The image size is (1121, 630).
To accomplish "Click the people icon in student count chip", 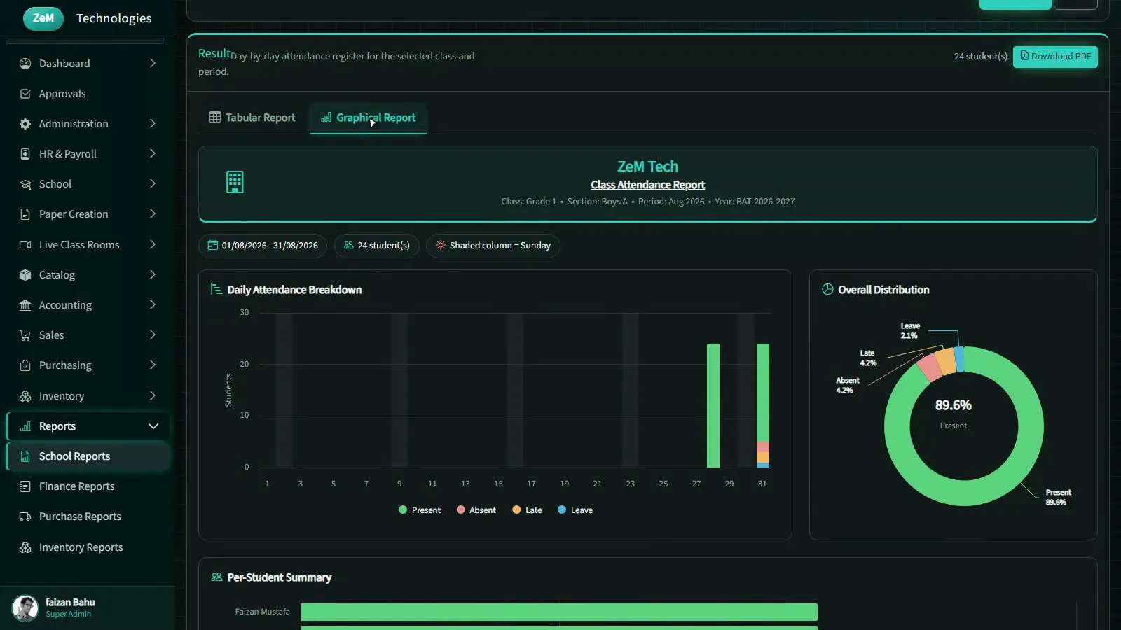I will 349,246.
